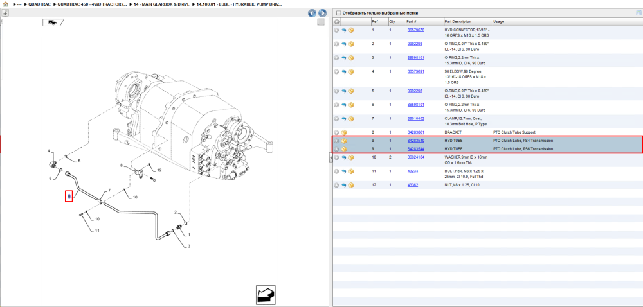
Task: Toggle select circle for 84283540 HYD TUBE row
Action: [x=337, y=141]
